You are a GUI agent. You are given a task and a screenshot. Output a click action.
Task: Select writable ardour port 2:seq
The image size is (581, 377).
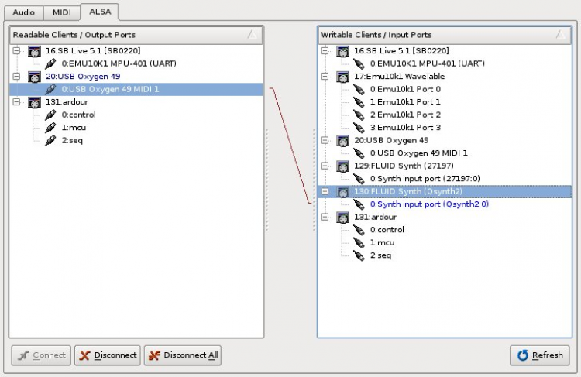[380, 255]
